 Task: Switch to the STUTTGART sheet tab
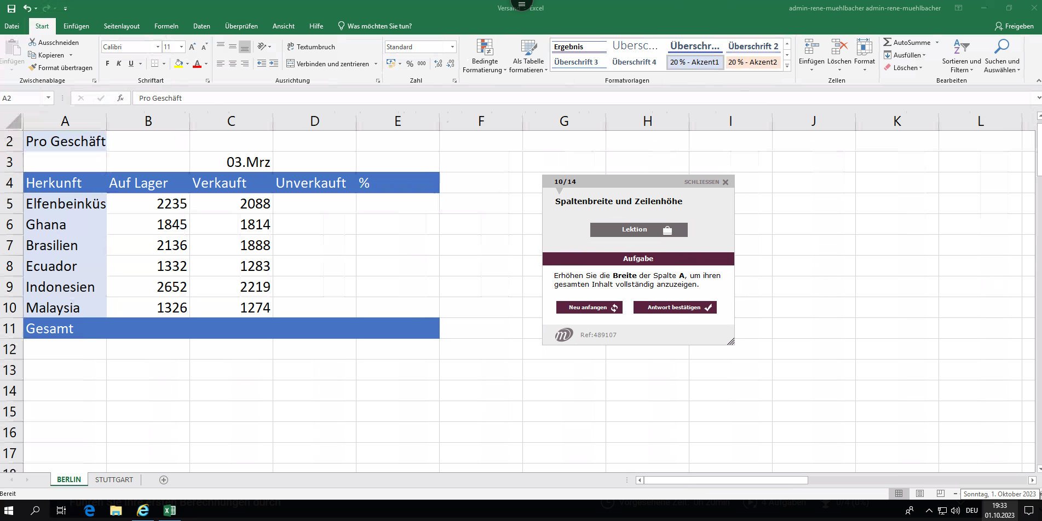(114, 479)
